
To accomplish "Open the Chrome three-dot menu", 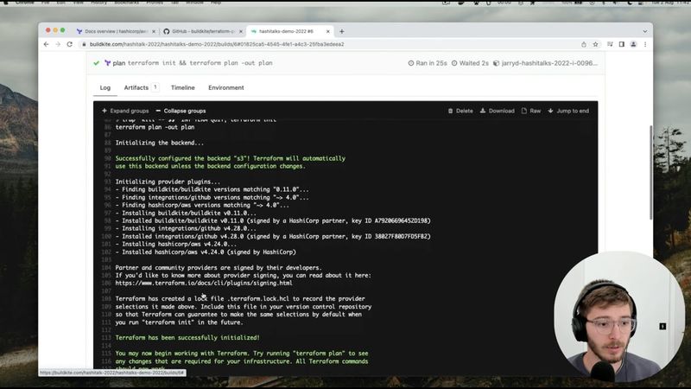I will coord(645,44).
